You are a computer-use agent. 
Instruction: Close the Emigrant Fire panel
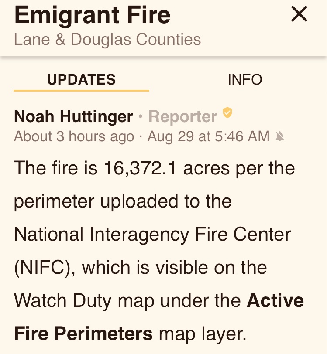(x=299, y=14)
